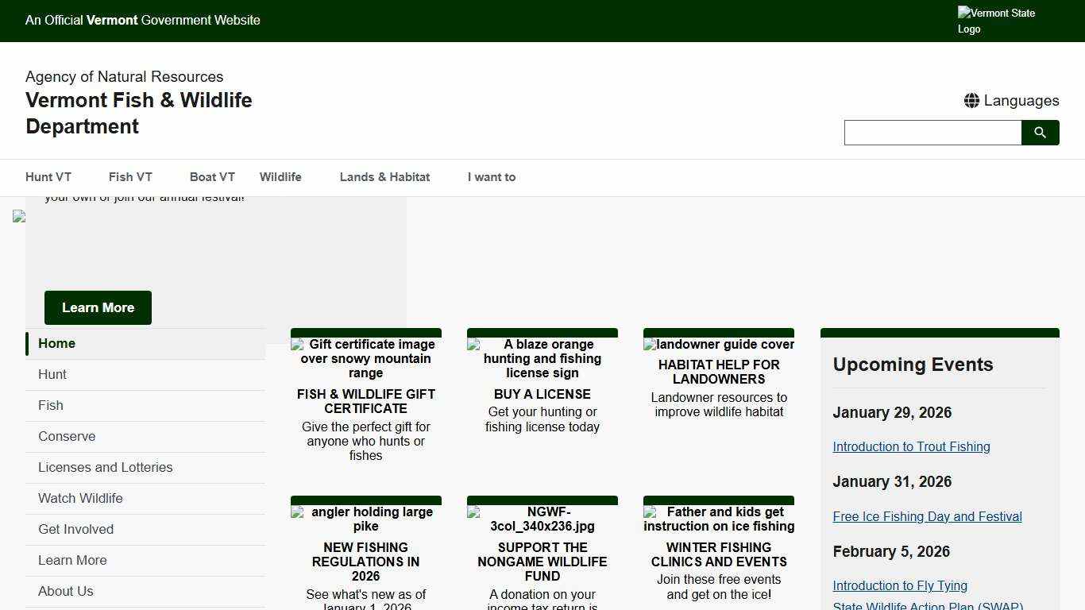This screenshot has width=1085, height=610.
Task: Click inside the site search field
Action: click(932, 133)
